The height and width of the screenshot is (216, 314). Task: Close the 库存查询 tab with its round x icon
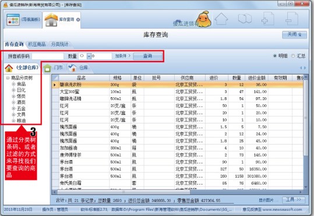[x=78, y=20]
